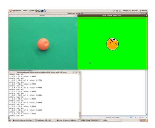Open the help launcher icon in top panel
155x128 pixels.
coord(39,11)
